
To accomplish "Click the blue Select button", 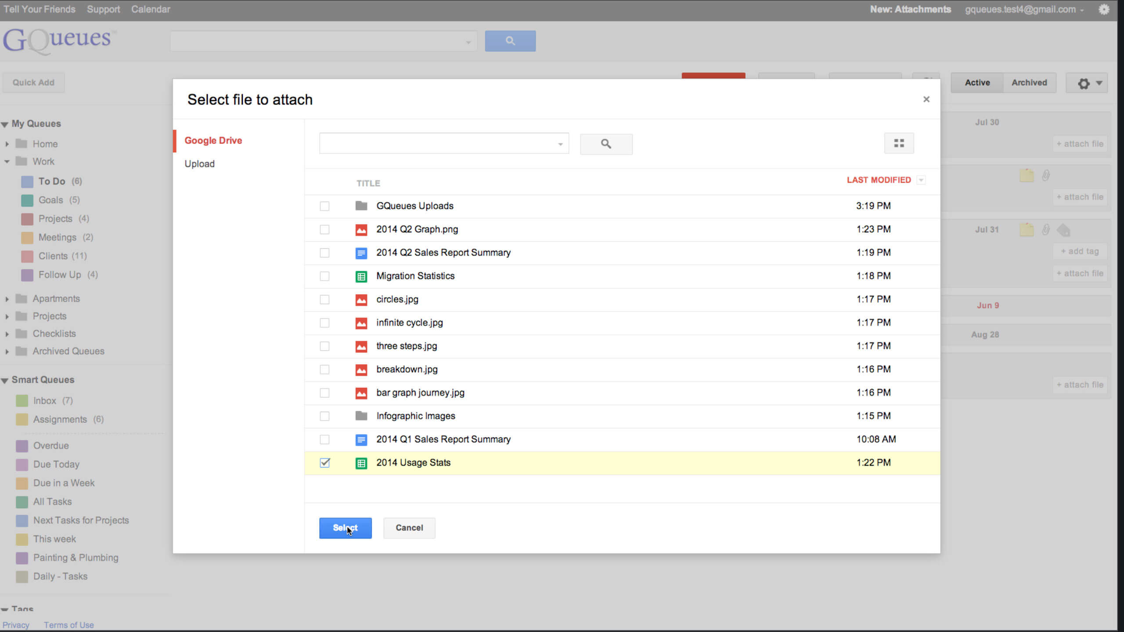I will click(x=345, y=528).
